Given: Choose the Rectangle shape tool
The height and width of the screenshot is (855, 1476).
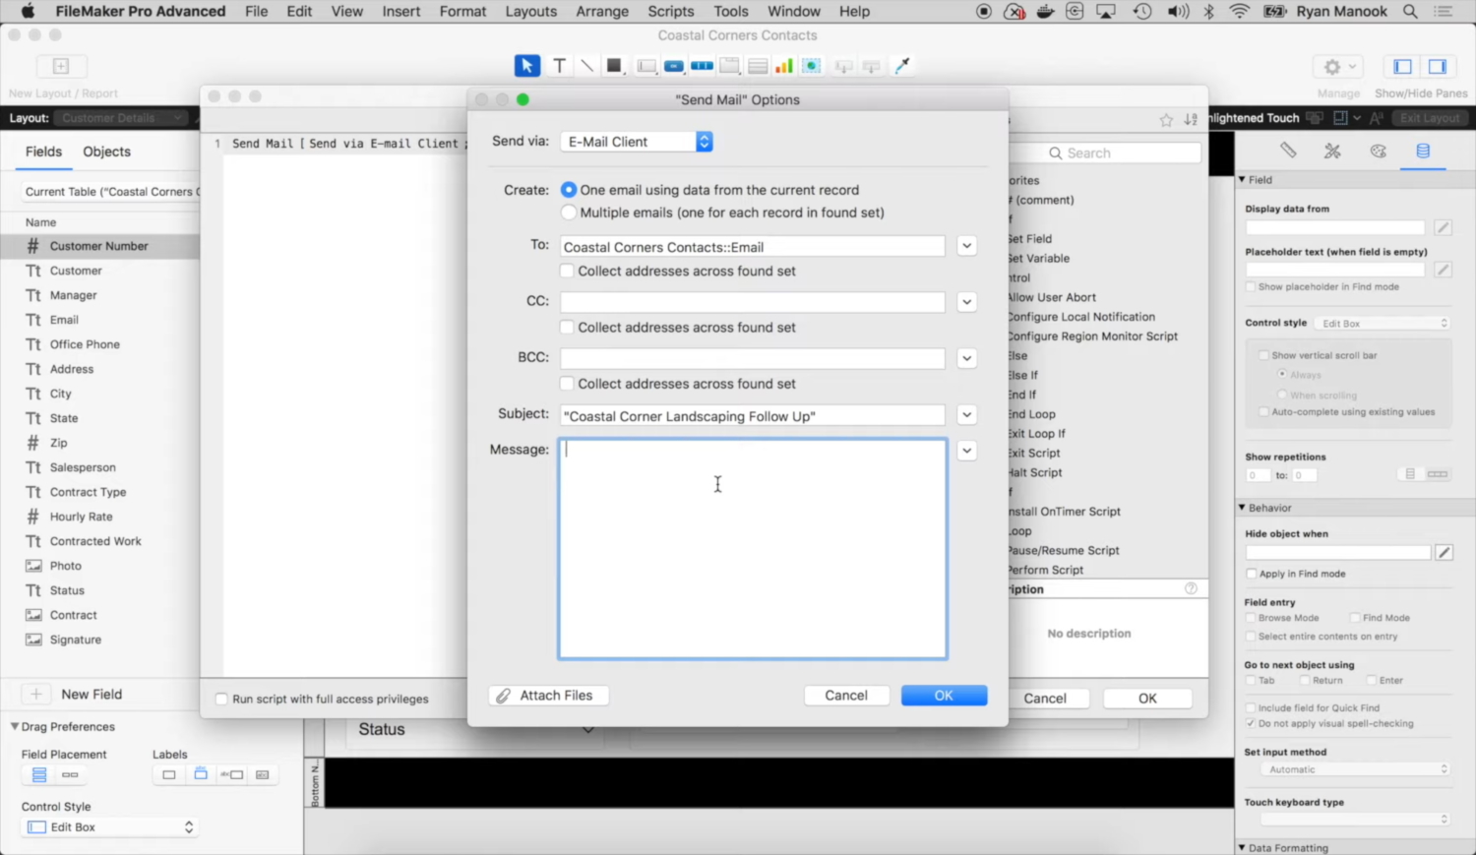Looking at the screenshot, I should pyautogui.click(x=614, y=65).
